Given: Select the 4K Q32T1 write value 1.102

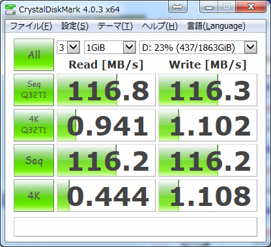Looking at the screenshot, I should coord(208,125).
